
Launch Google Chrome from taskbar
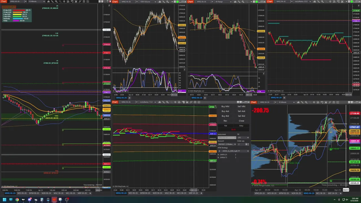point(17,200)
